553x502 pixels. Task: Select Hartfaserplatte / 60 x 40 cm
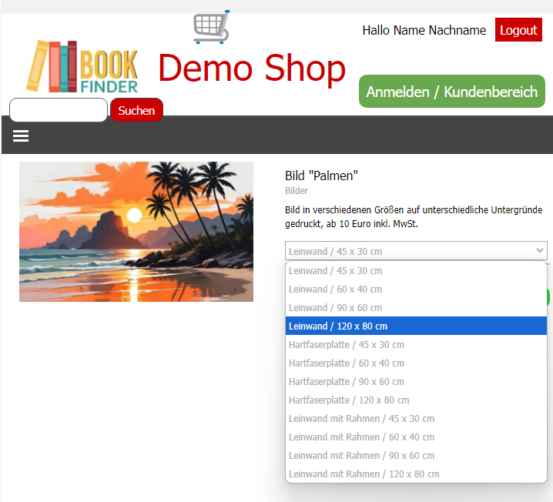coord(416,363)
